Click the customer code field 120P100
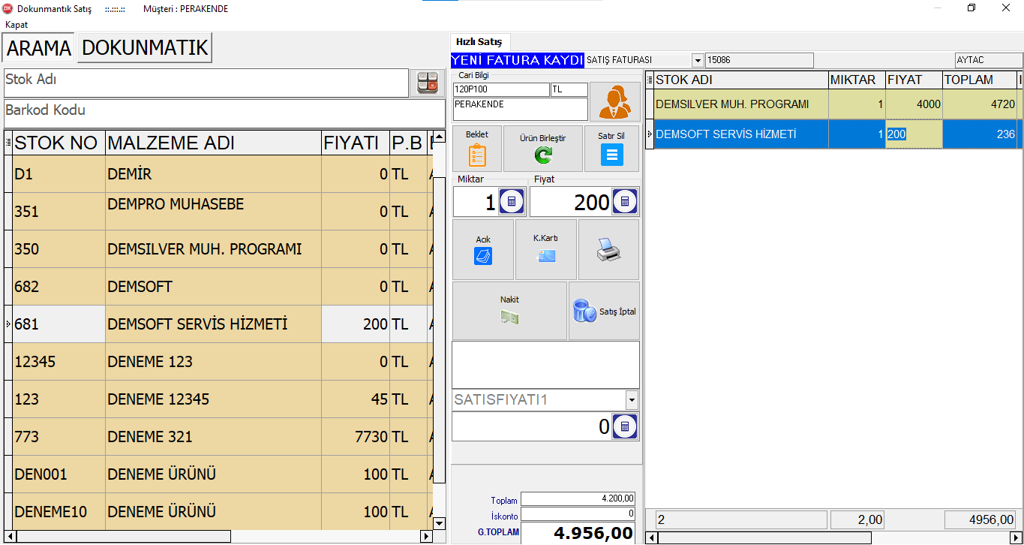This screenshot has height=545, width=1024. (x=501, y=89)
